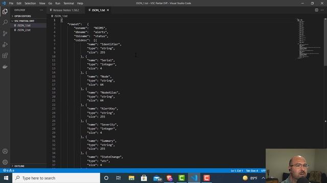Click Ln 1, Col 1 in status bar
327x183 pixels.
point(237,171)
